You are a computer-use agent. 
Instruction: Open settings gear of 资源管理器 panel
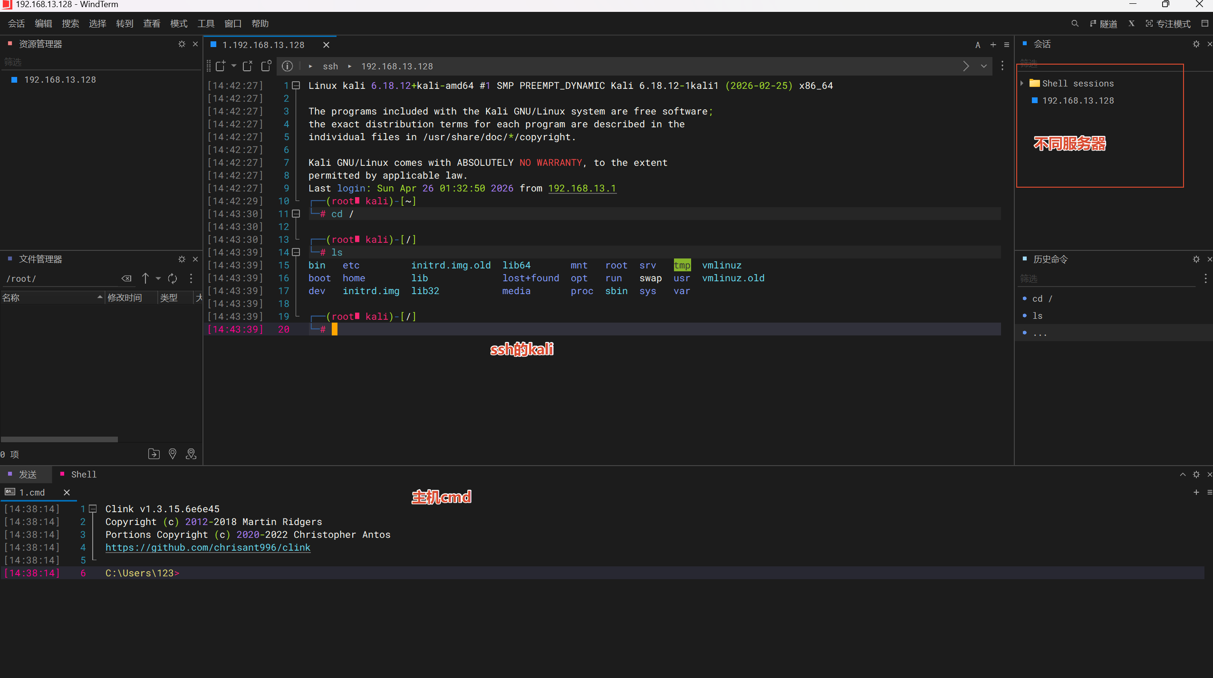tap(182, 44)
